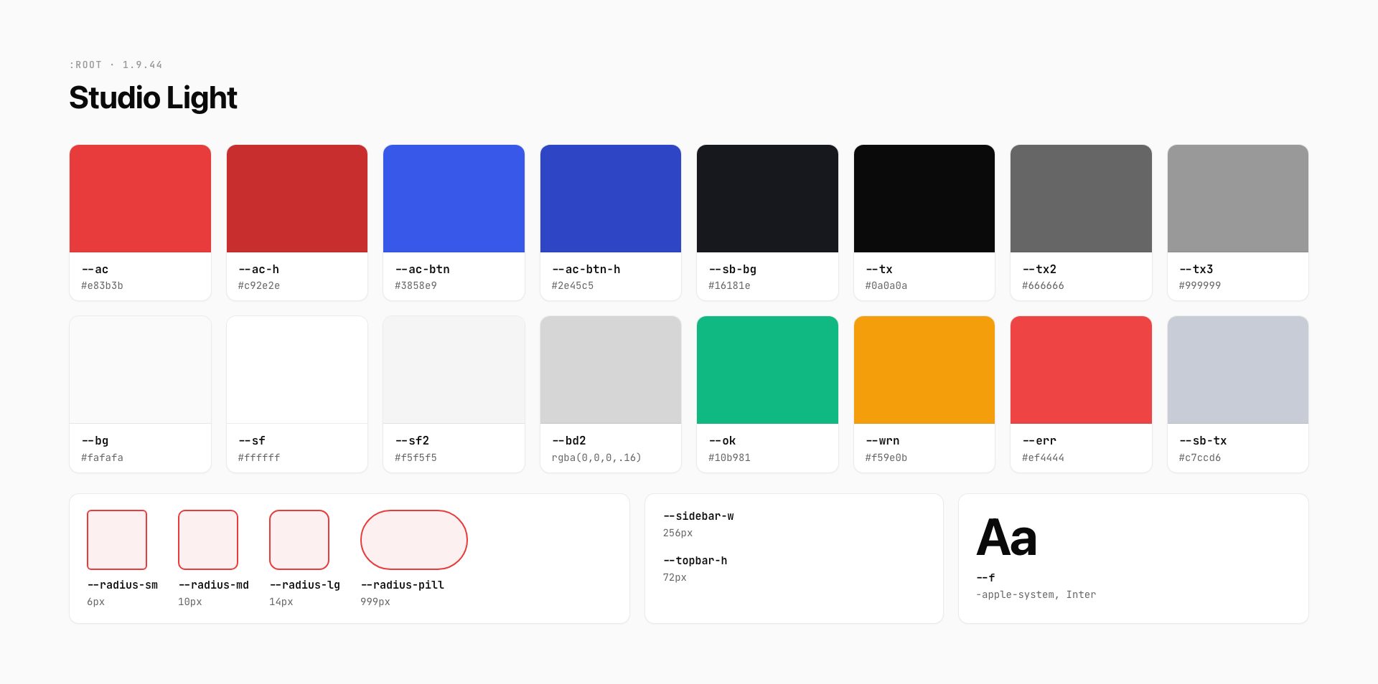
Task: Select the value rgba(0,0,0,.16)
Action: (596, 457)
